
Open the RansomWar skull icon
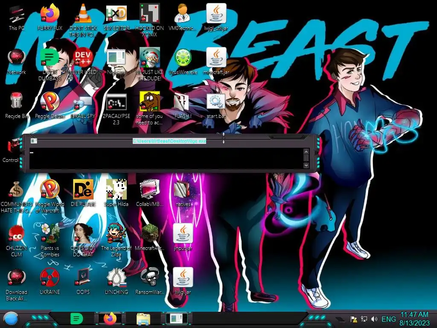point(150,282)
